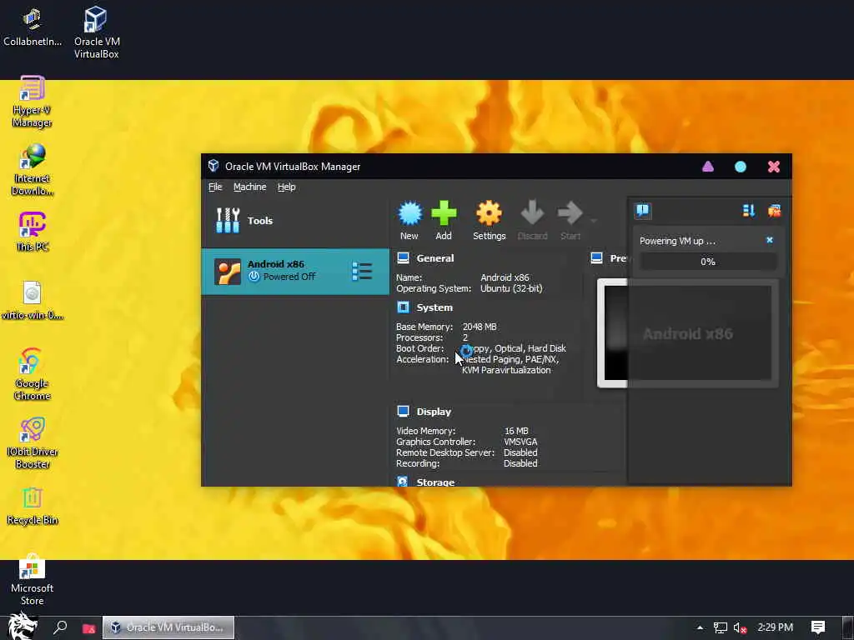Screen dimensions: 854x640
Task: Open the Start button dropdown arrow
Action: click(x=593, y=220)
